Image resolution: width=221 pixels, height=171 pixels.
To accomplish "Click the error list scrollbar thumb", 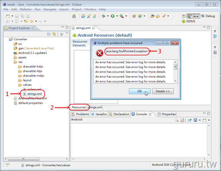I will [175, 67].
